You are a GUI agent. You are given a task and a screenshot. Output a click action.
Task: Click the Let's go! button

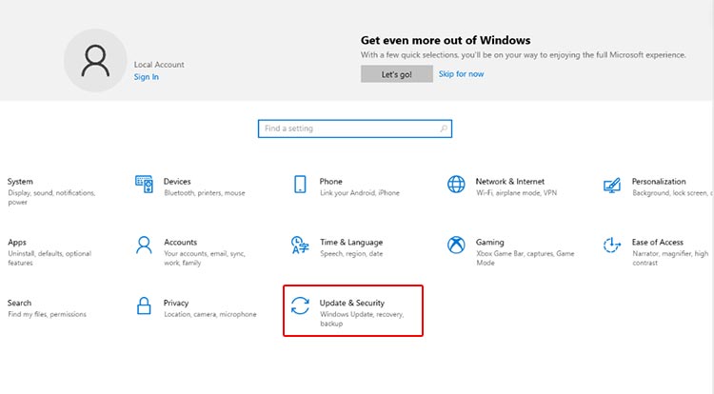(397, 74)
